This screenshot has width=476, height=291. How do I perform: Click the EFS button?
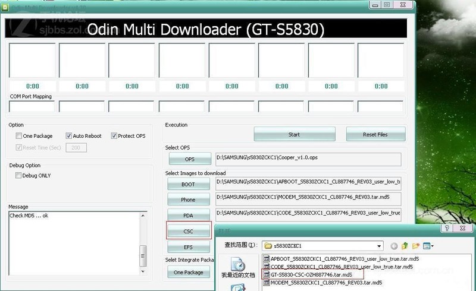coord(189,246)
